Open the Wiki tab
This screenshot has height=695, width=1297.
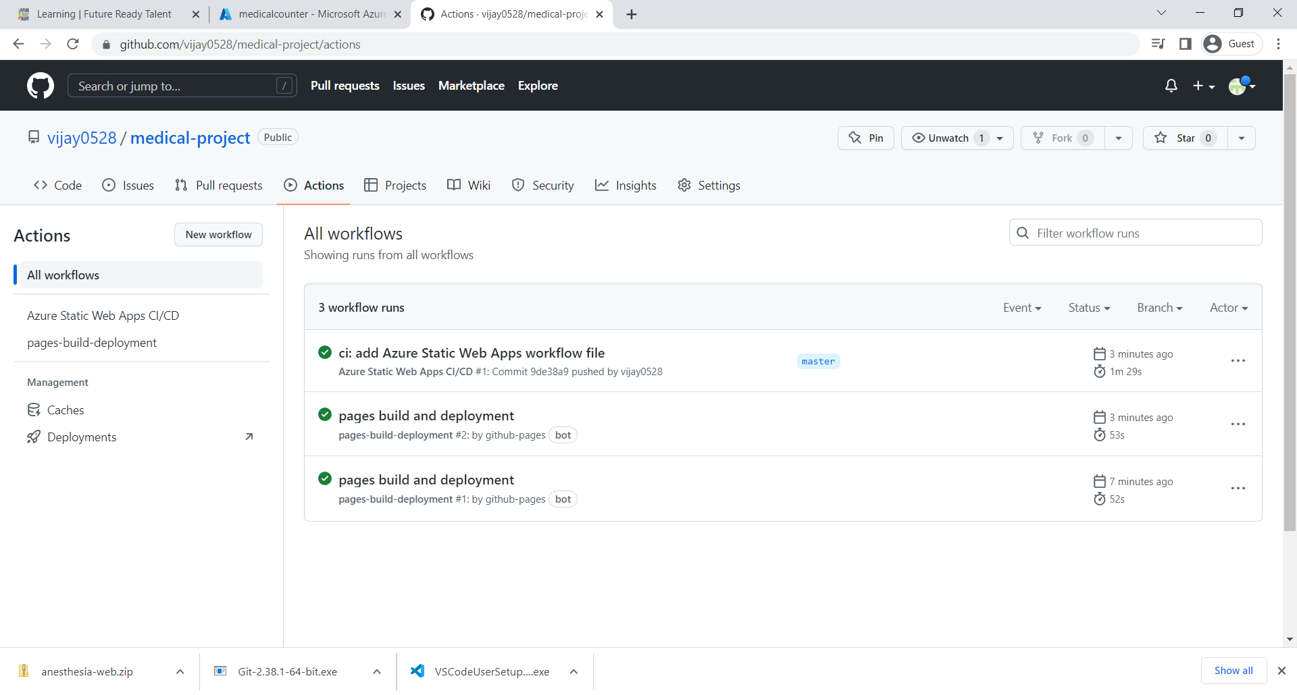click(469, 186)
